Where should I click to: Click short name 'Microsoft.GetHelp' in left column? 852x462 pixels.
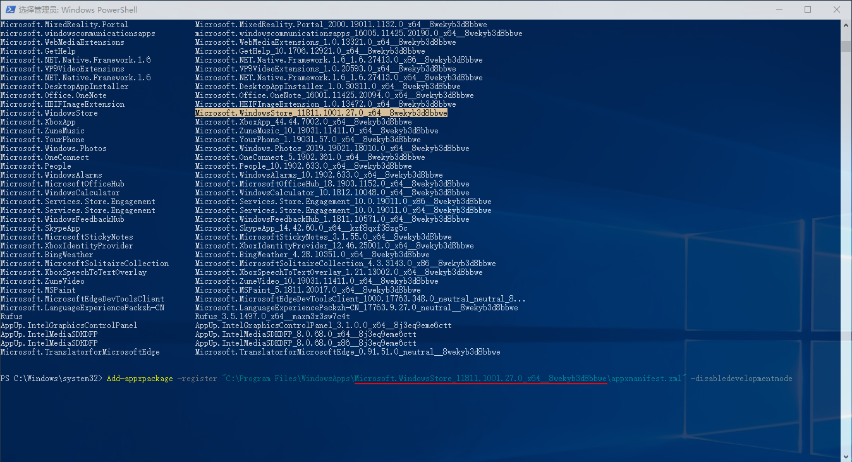pyautogui.click(x=38, y=51)
